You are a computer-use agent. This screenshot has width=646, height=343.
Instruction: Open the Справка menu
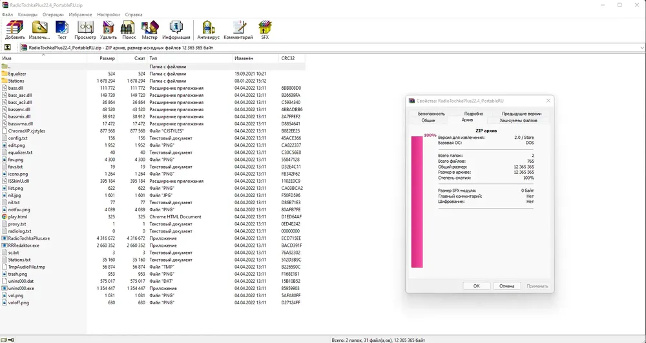[x=134, y=14]
